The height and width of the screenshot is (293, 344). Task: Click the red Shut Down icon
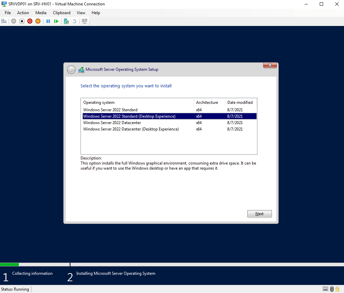(x=30, y=21)
